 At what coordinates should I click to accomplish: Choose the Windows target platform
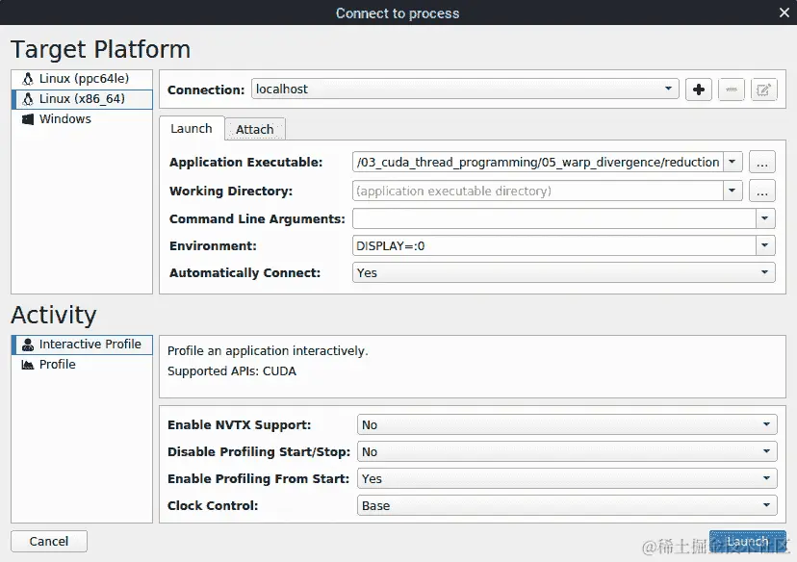pos(64,119)
